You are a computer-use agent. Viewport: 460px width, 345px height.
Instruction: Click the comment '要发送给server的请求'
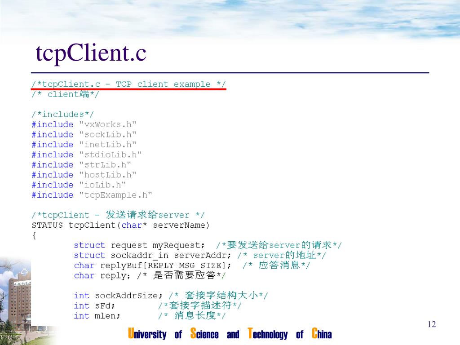tap(279, 245)
